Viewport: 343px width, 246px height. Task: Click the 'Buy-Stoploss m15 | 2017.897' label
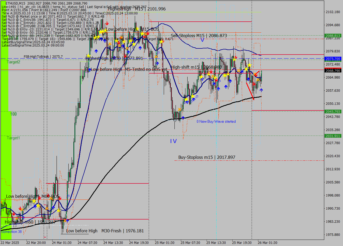pyautogui.click(x=207, y=157)
